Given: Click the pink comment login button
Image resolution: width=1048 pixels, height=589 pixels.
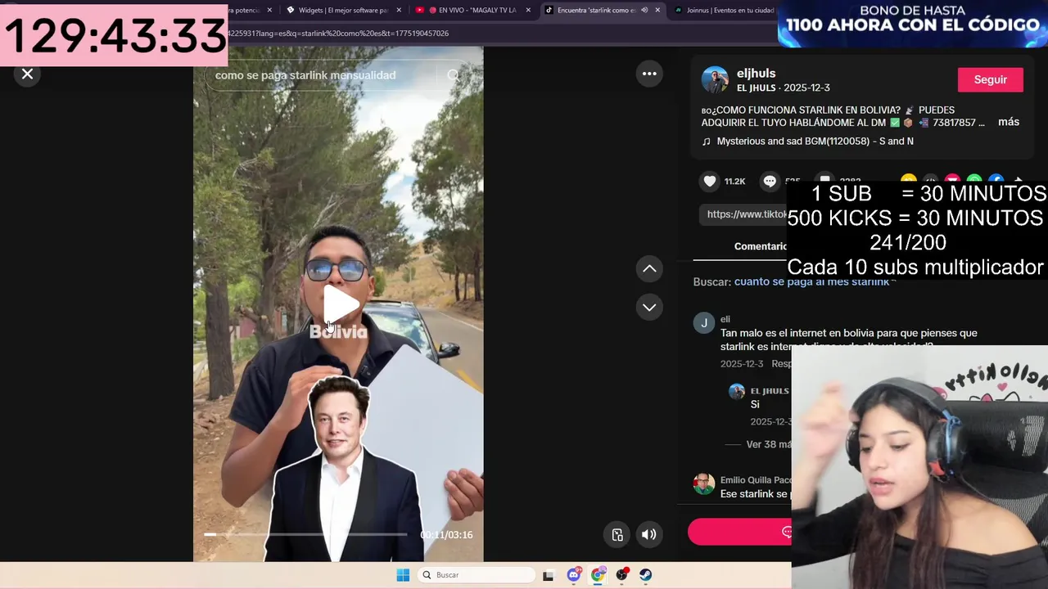Looking at the screenshot, I should click(x=740, y=532).
